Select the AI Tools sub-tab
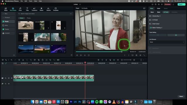This screenshot has height=105, width=187. pyautogui.click(x=166, y=12)
